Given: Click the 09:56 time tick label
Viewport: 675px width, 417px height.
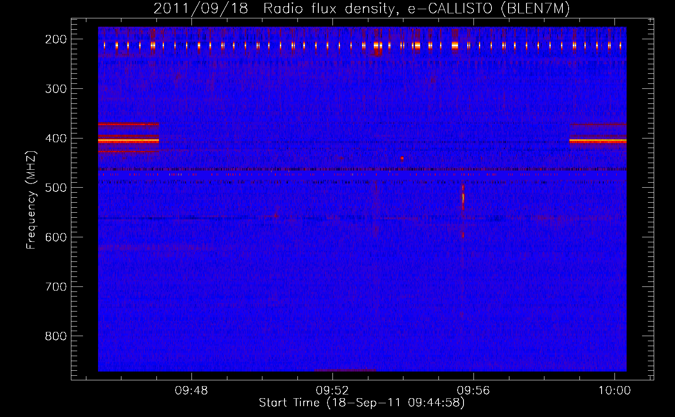Looking at the screenshot, I should (x=474, y=391).
